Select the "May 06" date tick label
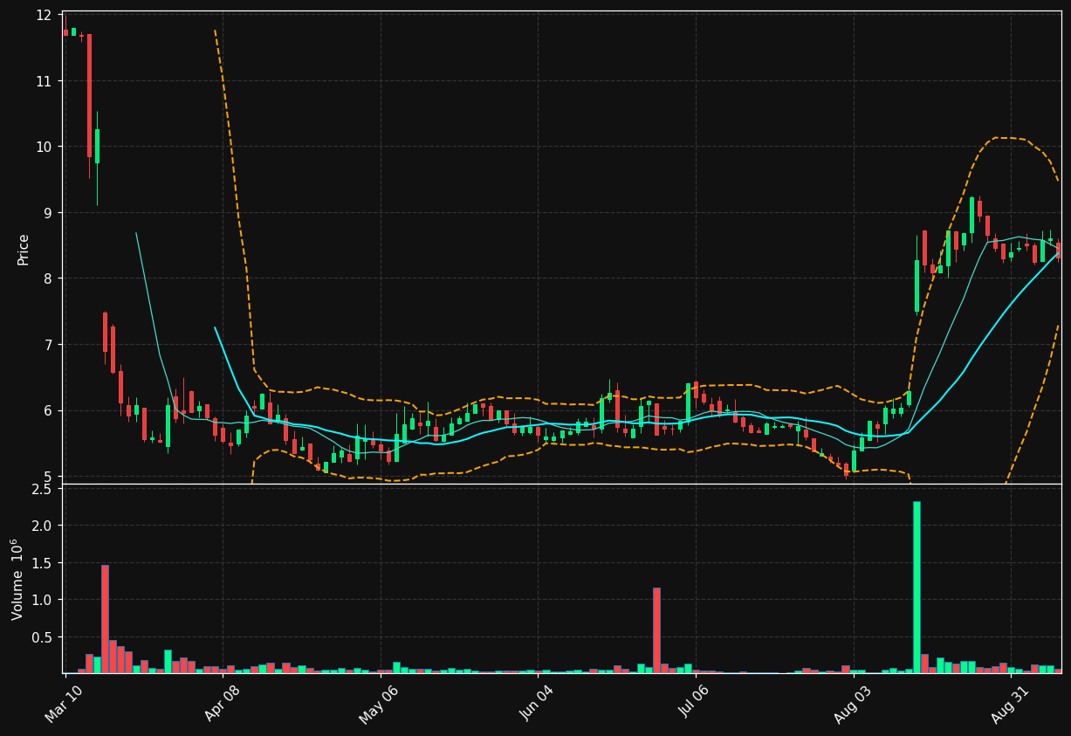Screen dimensions: 1071x736 [380, 704]
